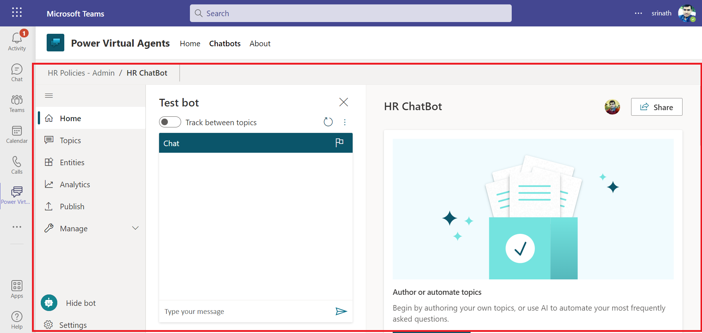The image size is (702, 333).
Task: Collapse the navigation hamburger menu
Action: click(49, 96)
